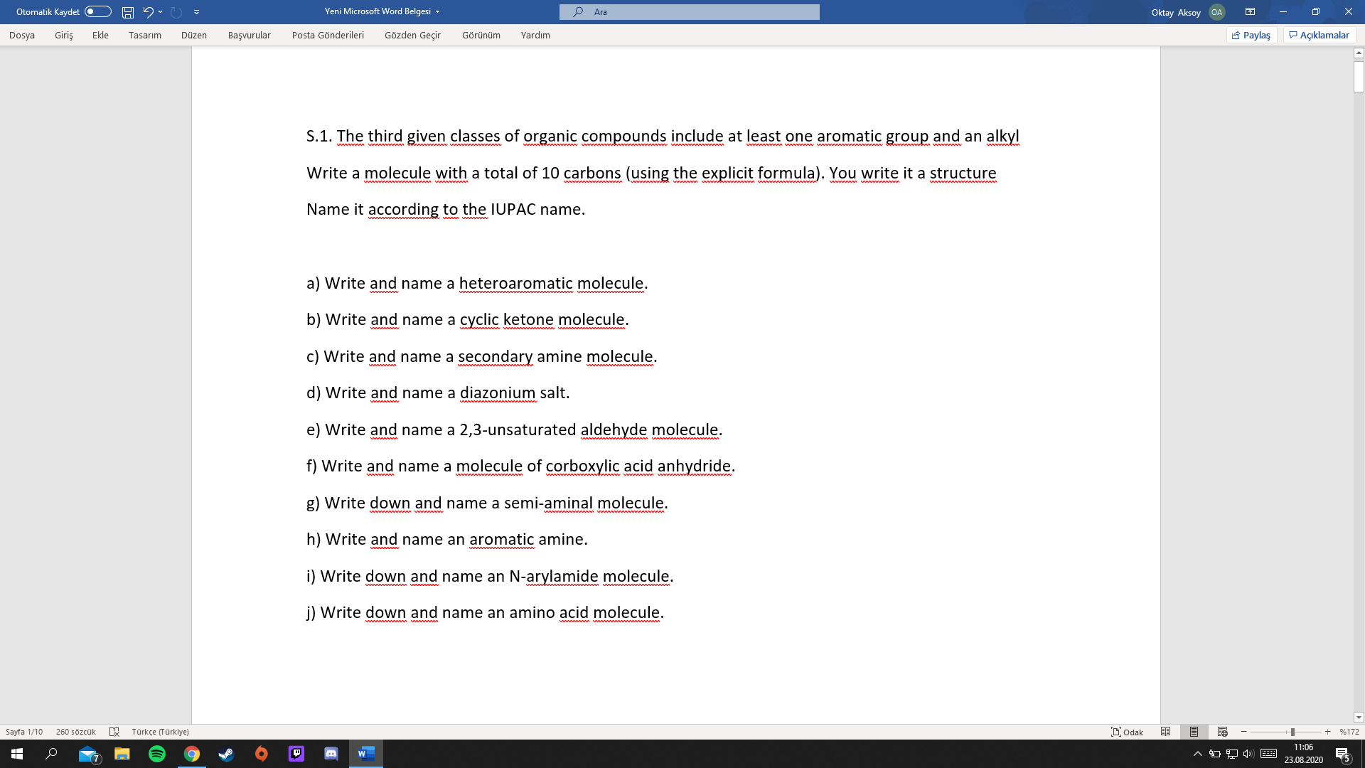Open the Windows notification center
Image resolution: width=1365 pixels, height=768 pixels.
coord(1342,754)
